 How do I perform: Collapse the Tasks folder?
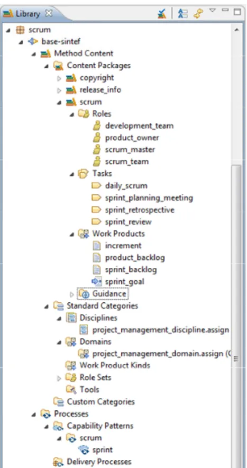tap(71, 174)
